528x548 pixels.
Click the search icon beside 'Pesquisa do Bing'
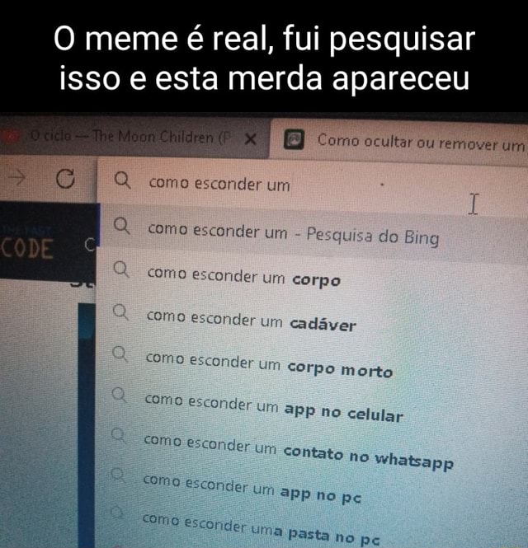[x=122, y=226]
